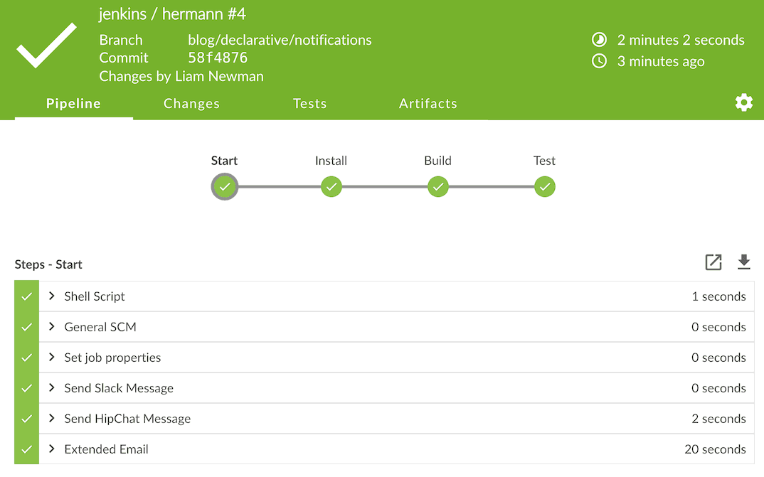Switch to the Changes tab

[x=191, y=103]
